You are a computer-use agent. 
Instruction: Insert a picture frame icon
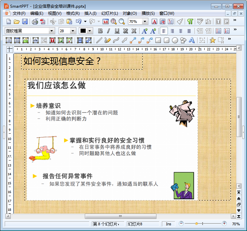(26, 40)
